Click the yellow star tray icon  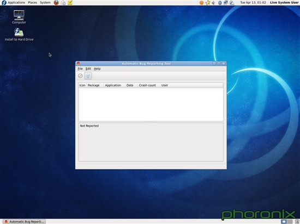pyautogui.click(x=208, y=3)
